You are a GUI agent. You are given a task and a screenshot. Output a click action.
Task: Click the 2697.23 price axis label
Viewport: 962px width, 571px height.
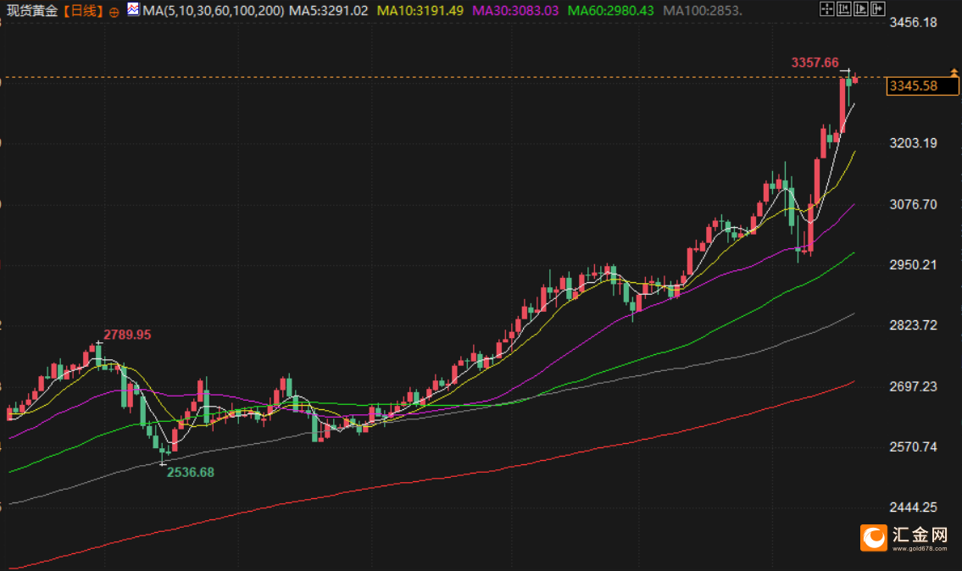(x=914, y=386)
